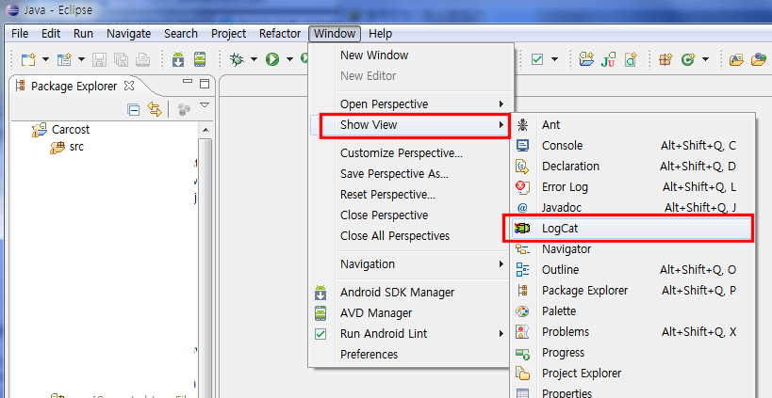Click Collapse All icon in Package Explorer
The width and height of the screenshot is (772, 398).
click(134, 109)
